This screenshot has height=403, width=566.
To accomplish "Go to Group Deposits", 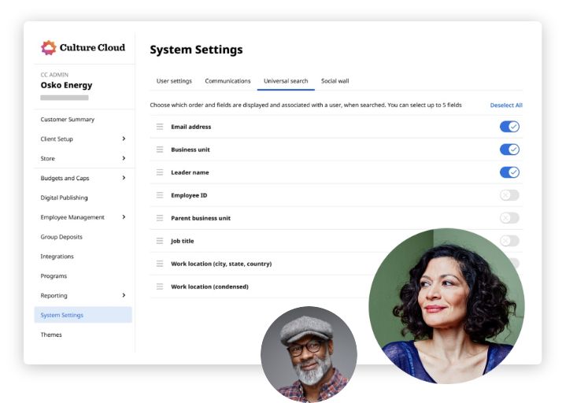I will tap(61, 237).
